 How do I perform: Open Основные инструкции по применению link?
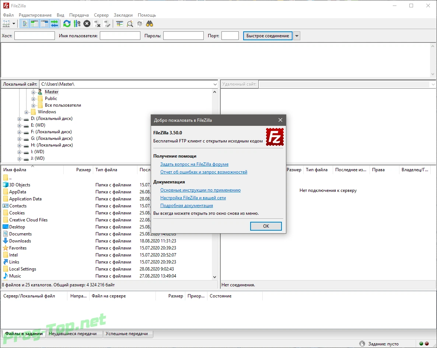pyautogui.click(x=200, y=190)
